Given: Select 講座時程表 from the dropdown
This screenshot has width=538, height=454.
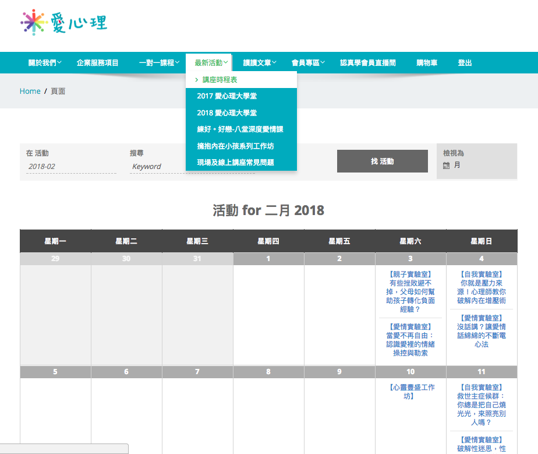Looking at the screenshot, I should tap(220, 80).
